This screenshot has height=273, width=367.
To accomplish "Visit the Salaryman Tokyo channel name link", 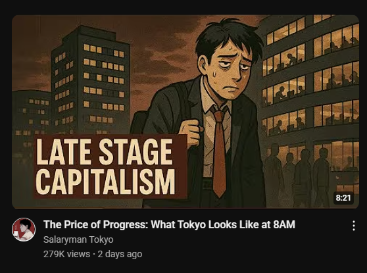I will 78,239.
